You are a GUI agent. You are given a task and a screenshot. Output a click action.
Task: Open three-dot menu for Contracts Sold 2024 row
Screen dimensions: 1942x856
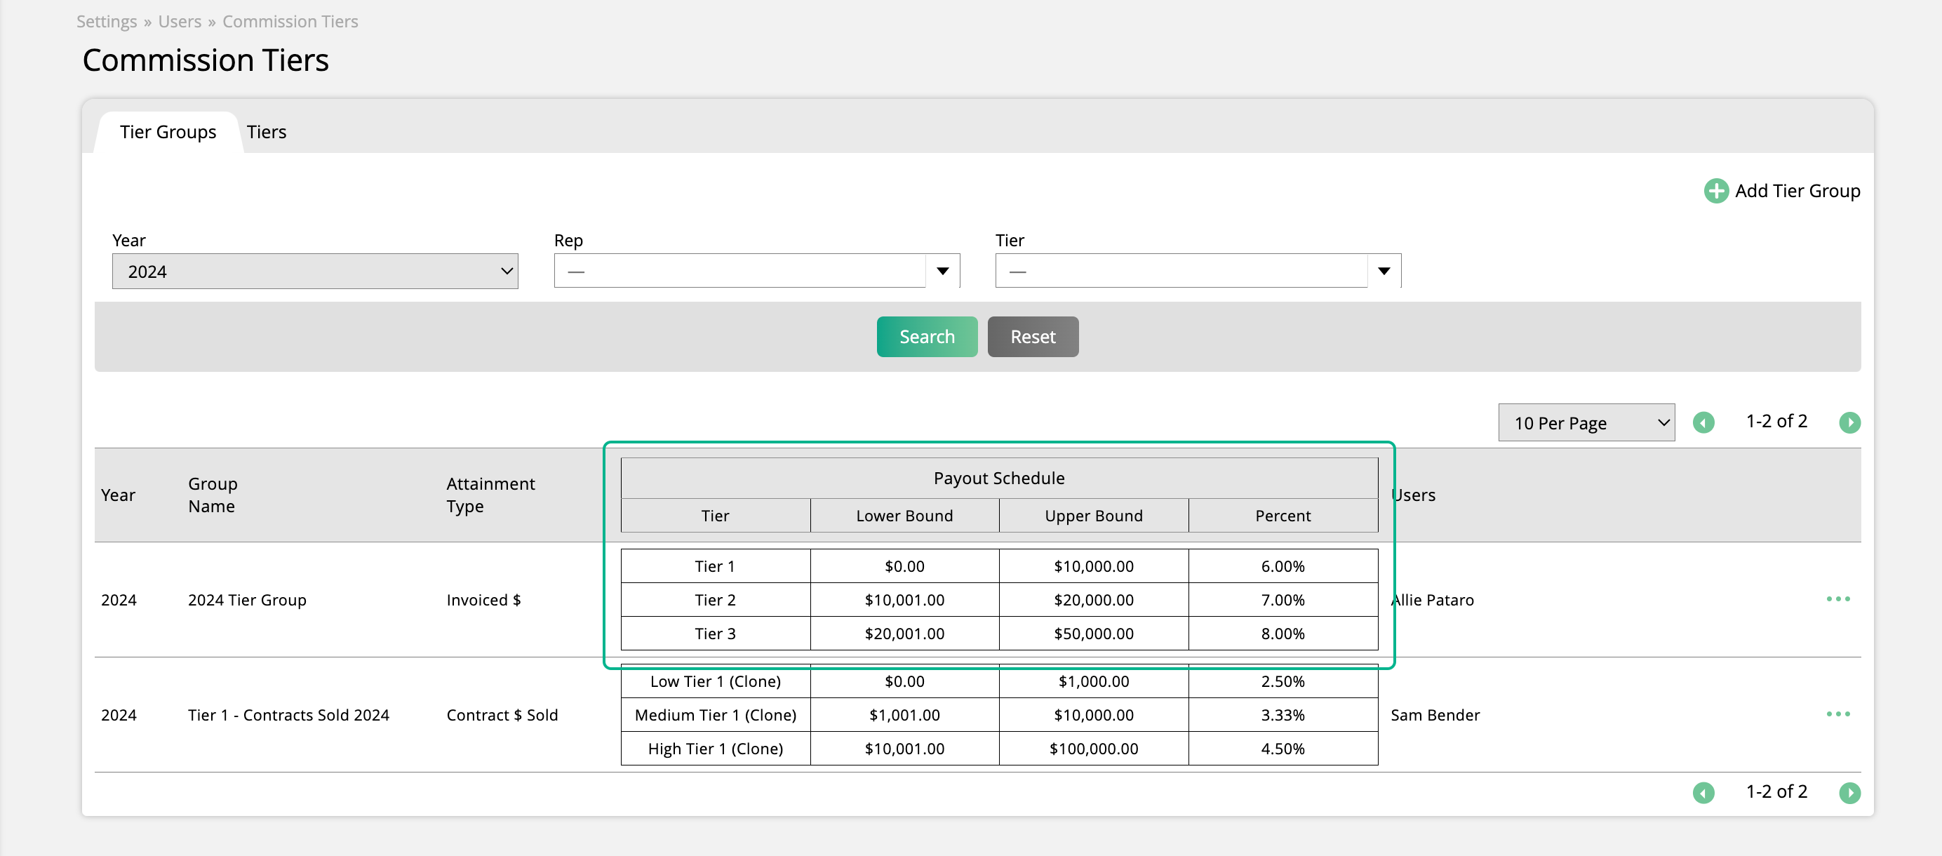1837,714
